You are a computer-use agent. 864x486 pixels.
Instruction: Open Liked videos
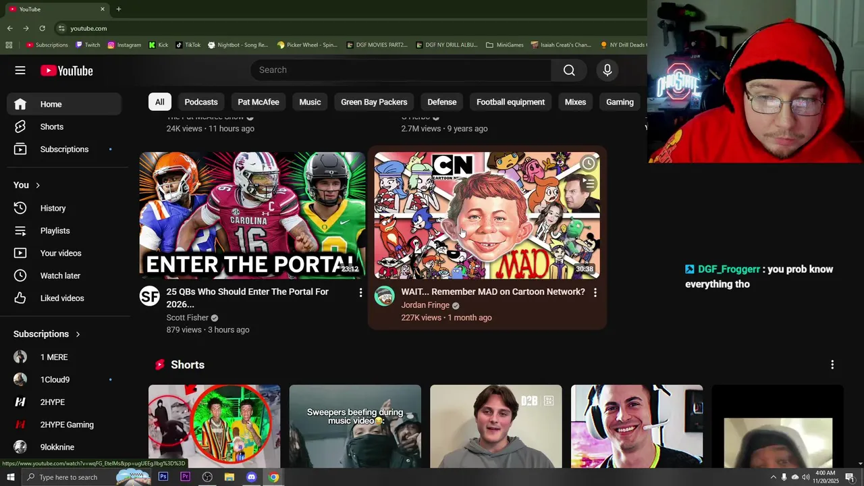pos(64,298)
